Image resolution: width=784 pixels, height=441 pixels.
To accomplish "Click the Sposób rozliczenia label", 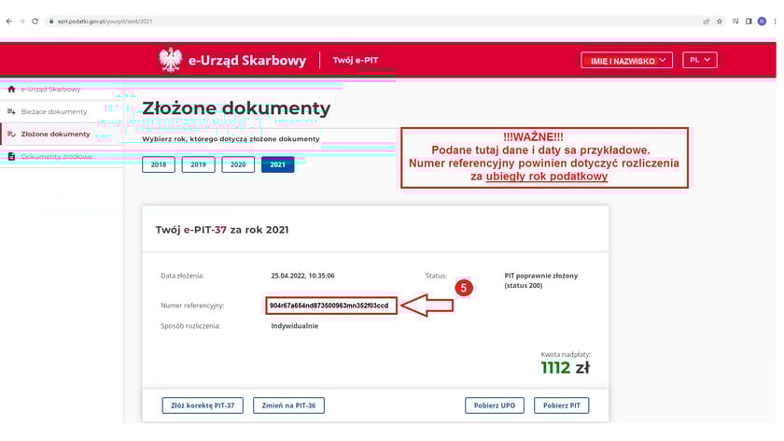I will [x=190, y=326].
